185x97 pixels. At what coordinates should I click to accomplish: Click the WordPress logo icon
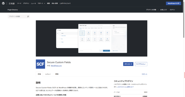3,3
